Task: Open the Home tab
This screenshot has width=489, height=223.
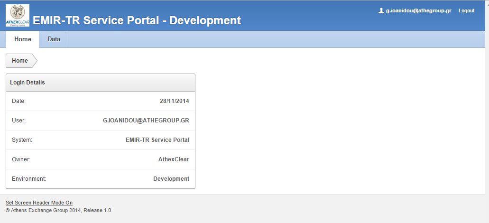Action: [23, 39]
